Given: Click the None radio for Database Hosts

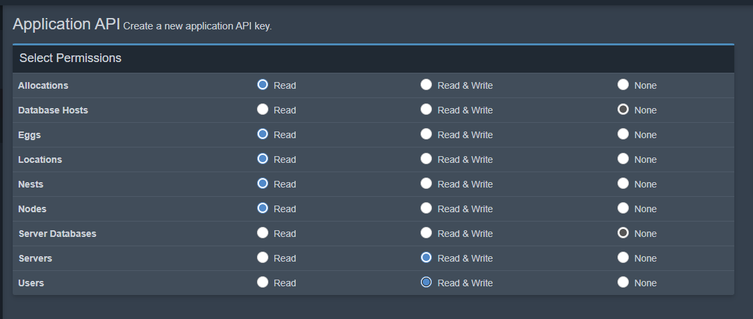Looking at the screenshot, I should pyautogui.click(x=623, y=109).
